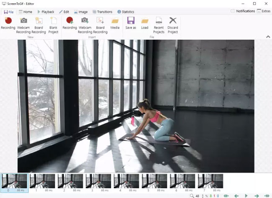Open Recent Projects list
The width and height of the screenshot is (272, 198).
159,25
